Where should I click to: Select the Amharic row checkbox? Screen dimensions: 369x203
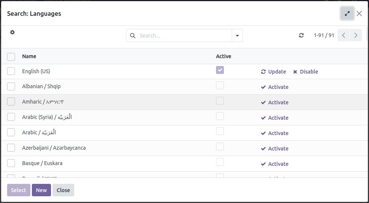pos(11,102)
